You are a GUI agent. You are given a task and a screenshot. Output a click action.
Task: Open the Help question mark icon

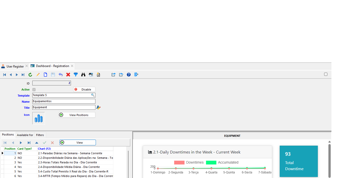pyautogui.click(x=129, y=75)
